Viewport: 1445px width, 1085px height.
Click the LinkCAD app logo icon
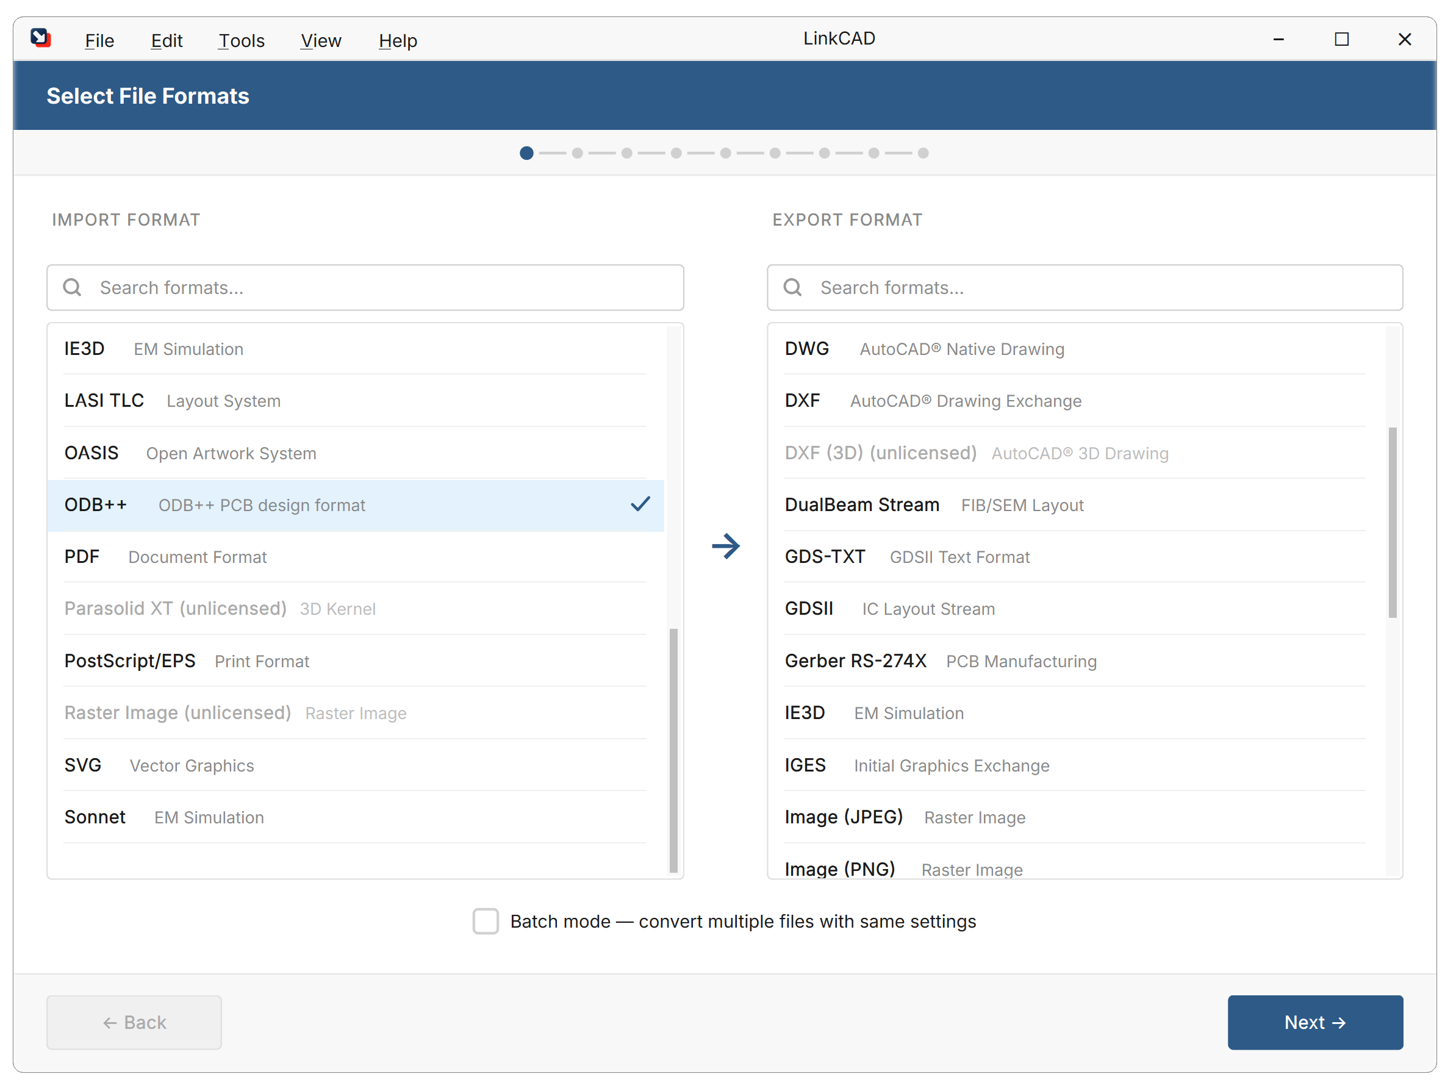pyautogui.click(x=40, y=38)
